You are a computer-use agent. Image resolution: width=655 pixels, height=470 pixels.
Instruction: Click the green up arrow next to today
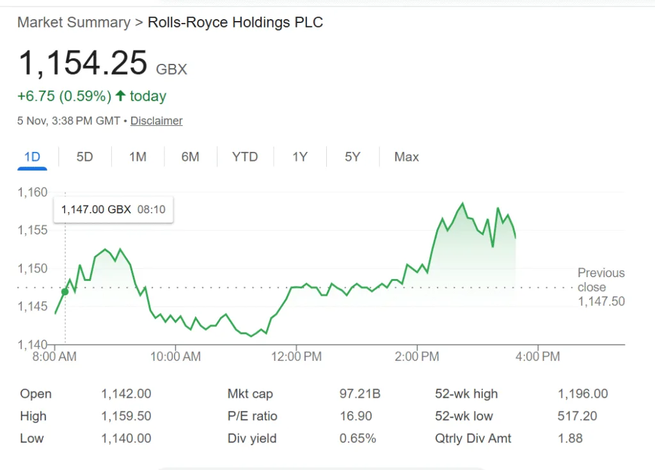pos(120,96)
